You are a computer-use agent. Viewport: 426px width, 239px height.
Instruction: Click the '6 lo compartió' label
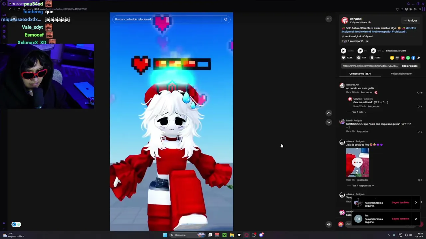click(355, 41)
